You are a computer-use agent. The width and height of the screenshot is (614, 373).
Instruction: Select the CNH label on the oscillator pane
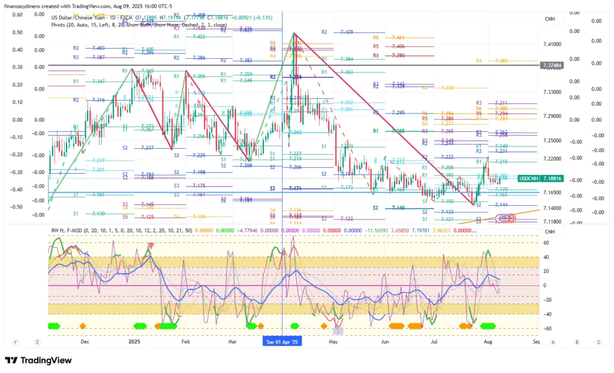tap(550, 231)
